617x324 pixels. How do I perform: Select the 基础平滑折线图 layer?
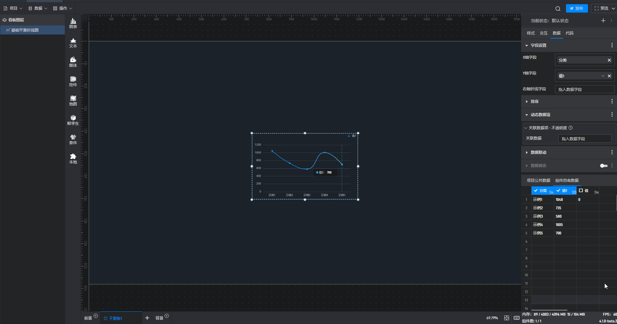[33, 30]
